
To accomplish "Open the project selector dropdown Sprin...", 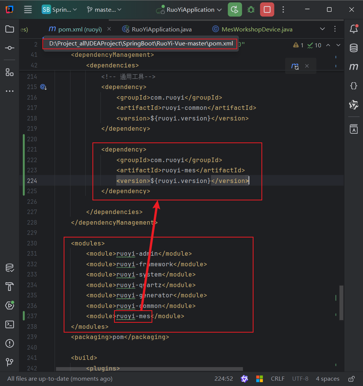I will pos(59,9).
